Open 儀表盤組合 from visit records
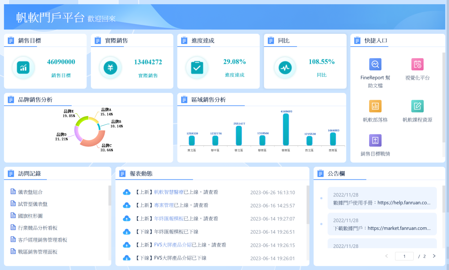The image size is (449, 270). click(x=31, y=192)
